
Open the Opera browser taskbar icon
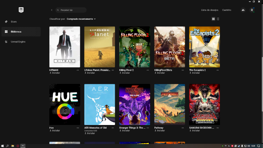[x=18, y=146]
